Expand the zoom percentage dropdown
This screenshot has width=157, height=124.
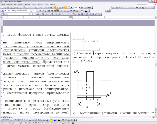(x=79, y=8)
